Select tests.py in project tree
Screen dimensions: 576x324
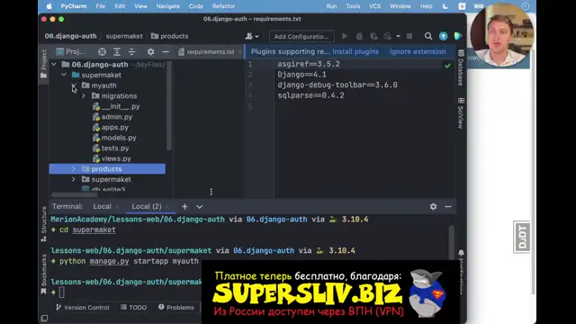tap(111, 148)
